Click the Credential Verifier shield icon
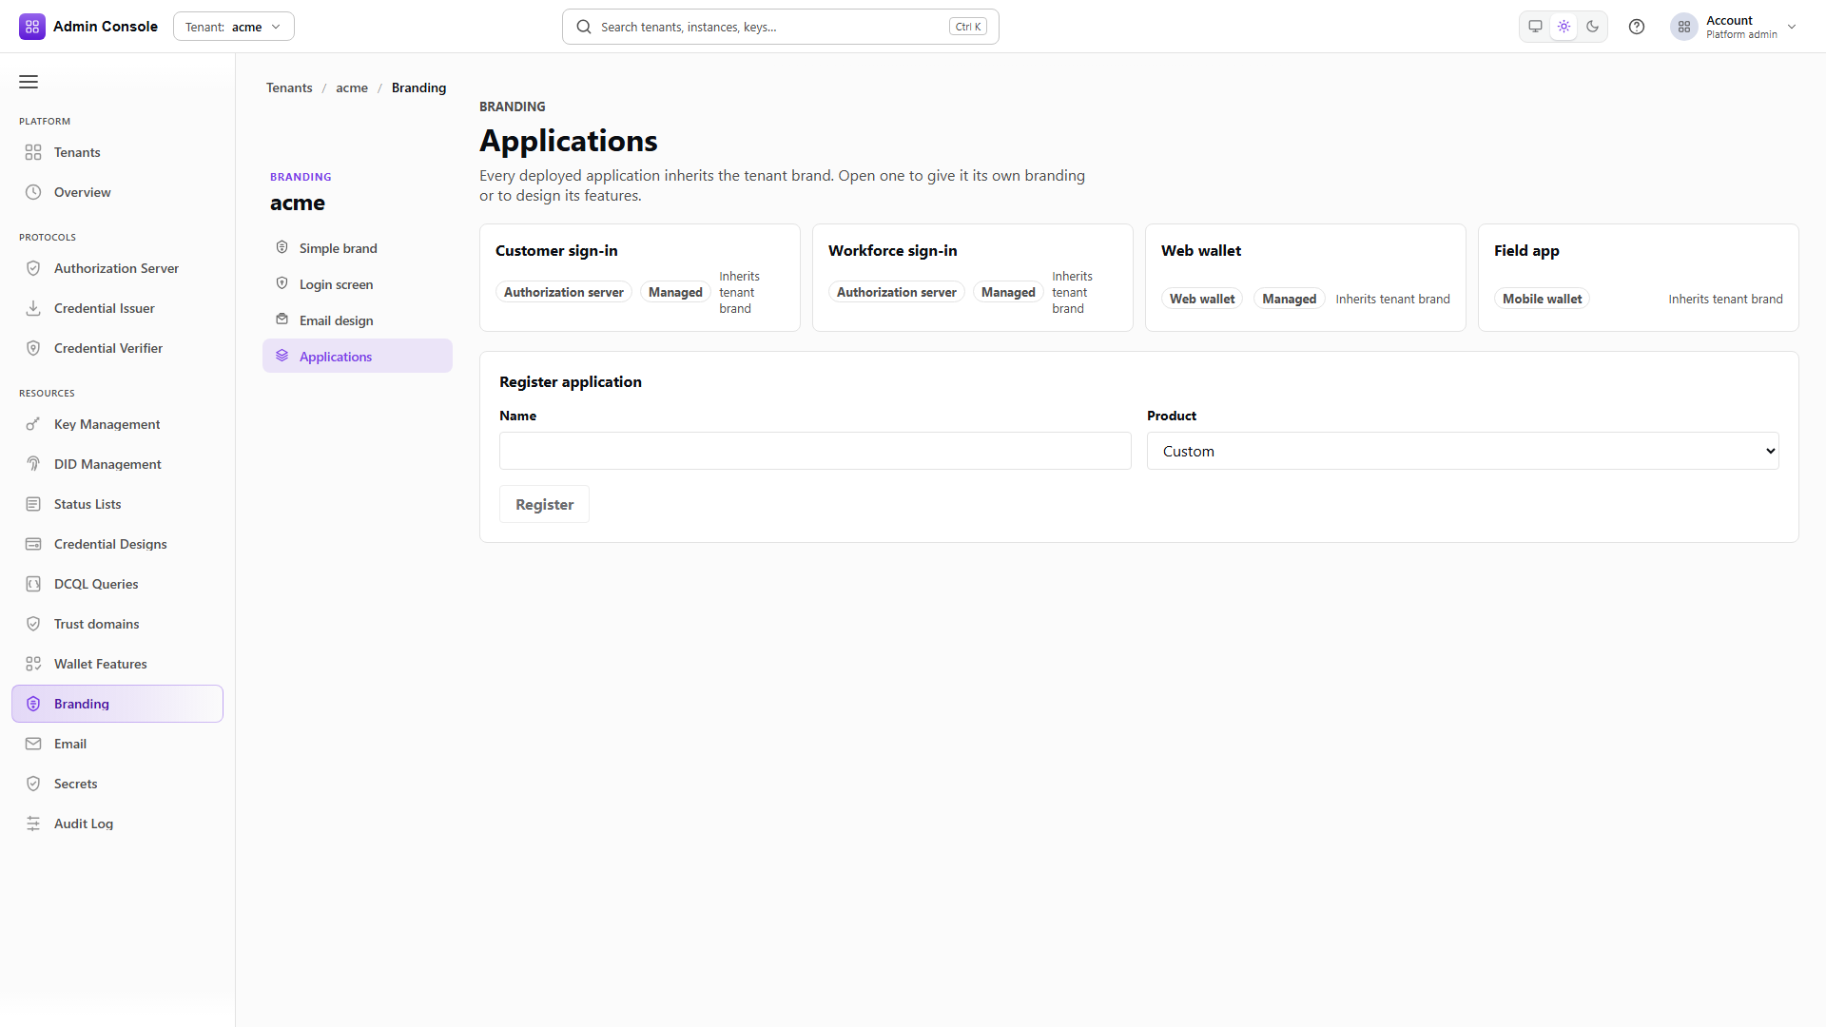This screenshot has width=1826, height=1027. 33,348
